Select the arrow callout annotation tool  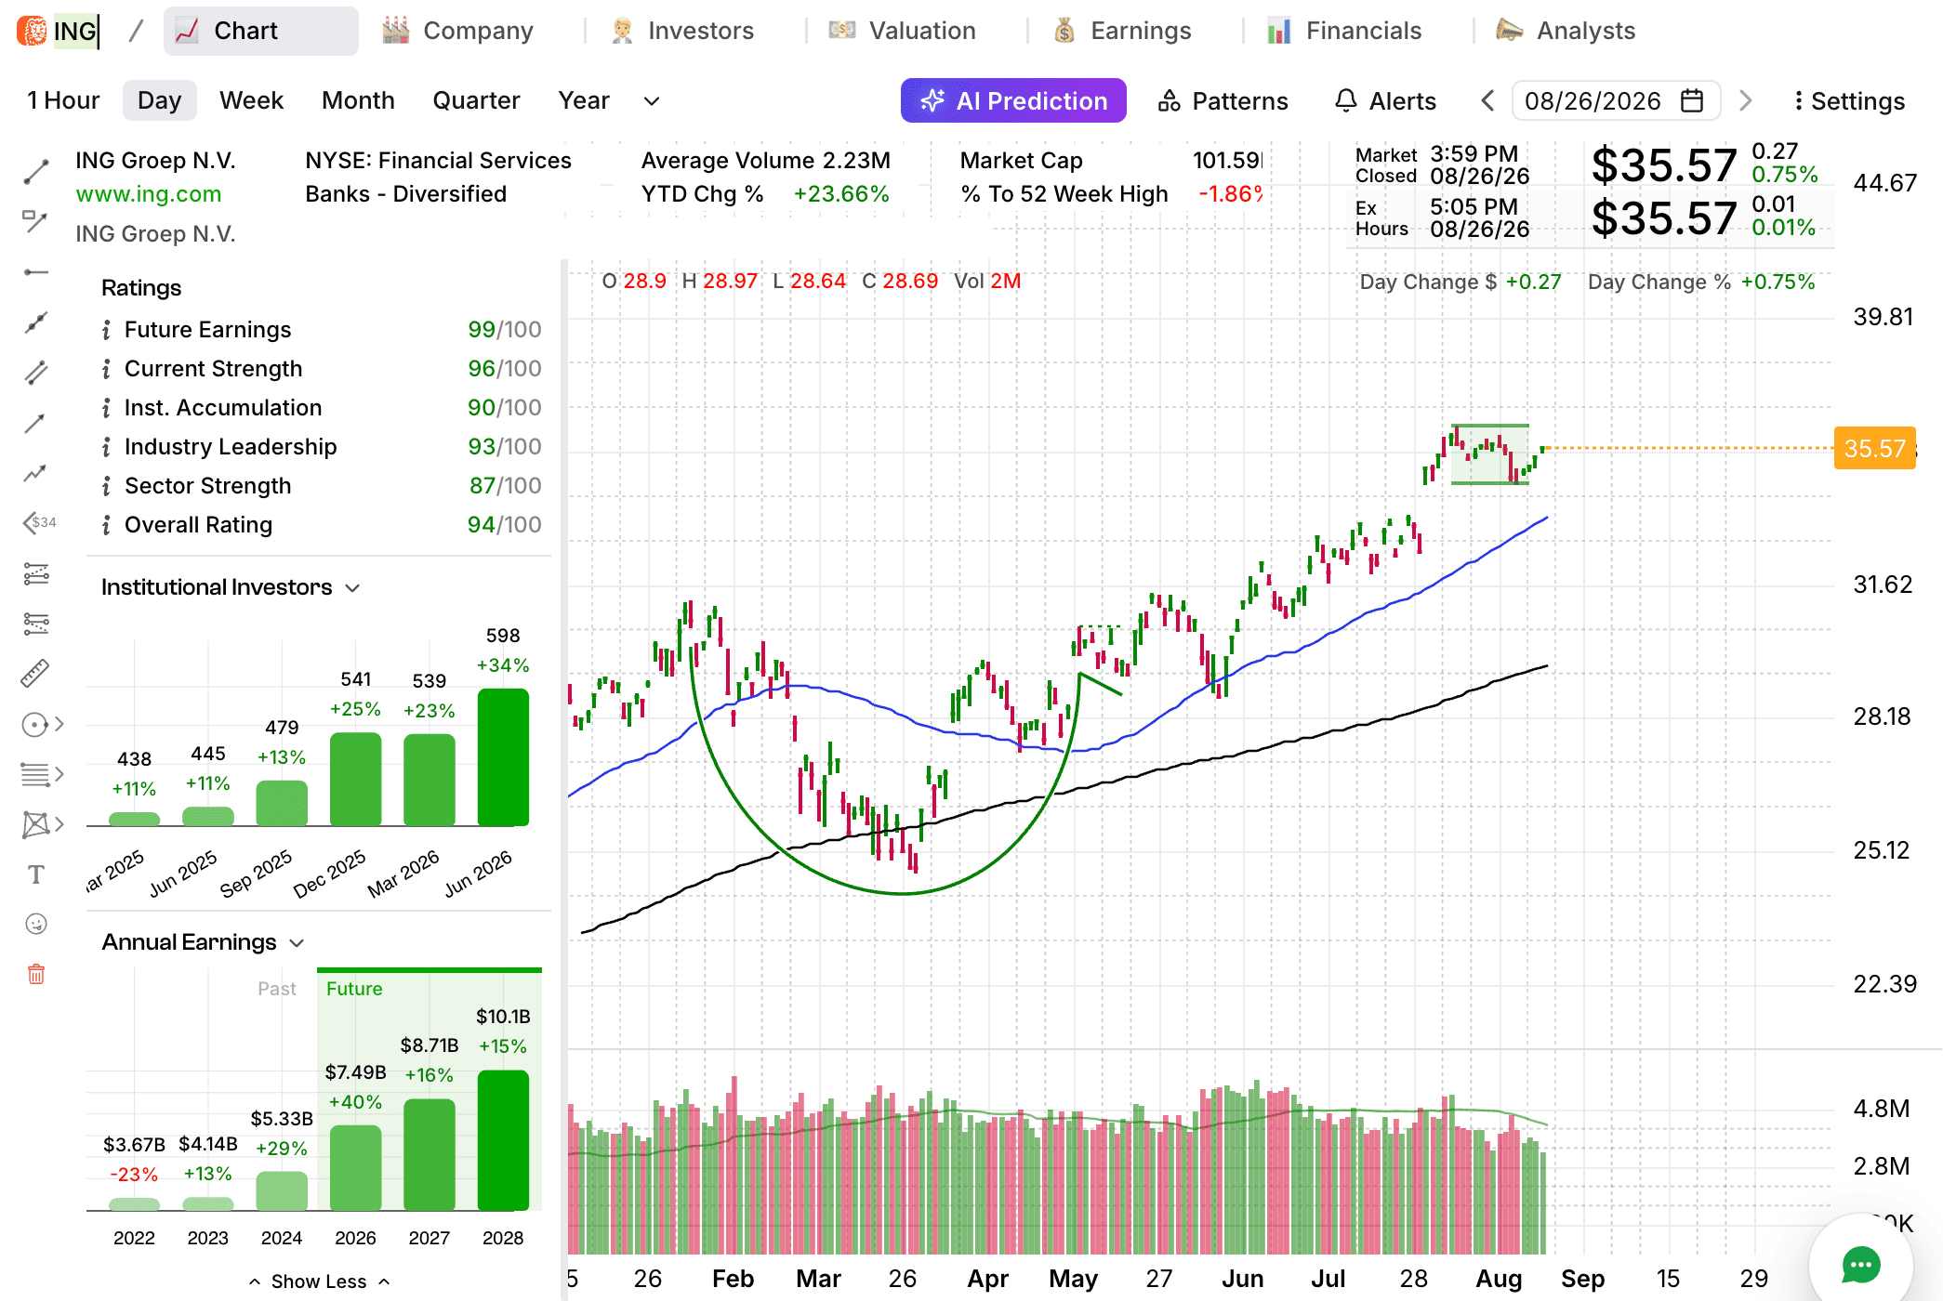(35, 221)
